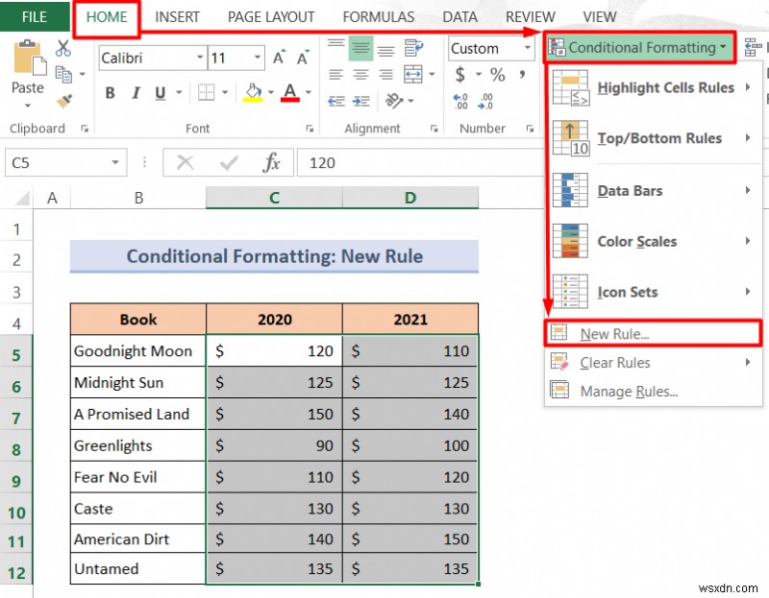
Task: Toggle bold formatting
Action: 109,91
